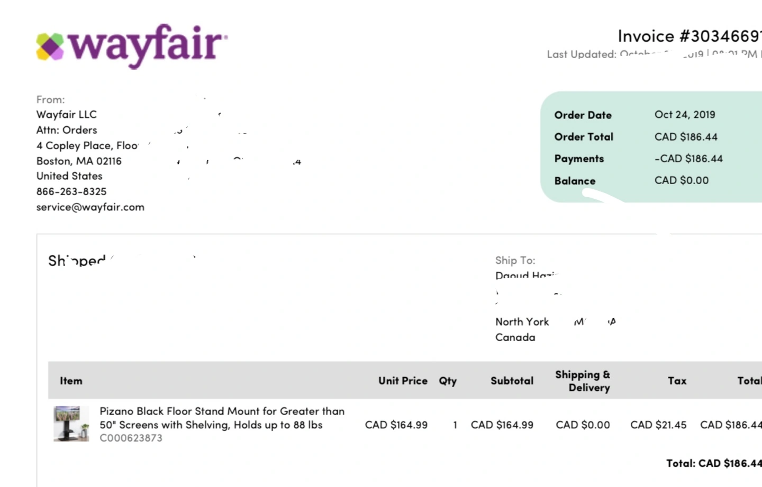Click the product SKU C000623873
The image size is (762, 487).
(131, 438)
